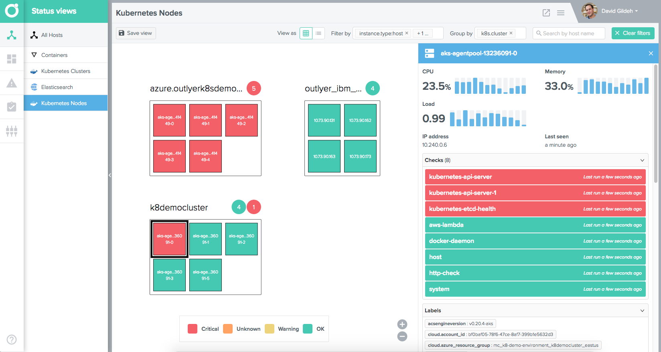Switch to list view
The height and width of the screenshot is (352, 661).
tap(318, 33)
